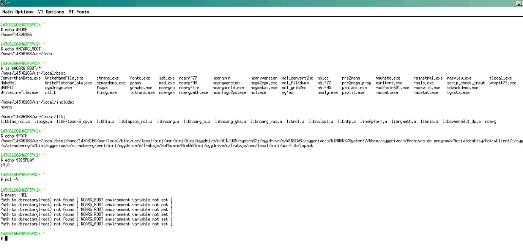523x250 pixels.
Task: Click the block cursor at the last prompt
Action: [x=6, y=238]
